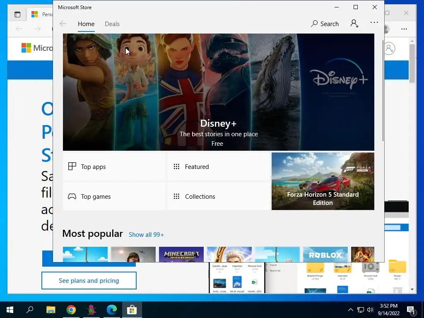Open the Windows Start menu

point(10,310)
